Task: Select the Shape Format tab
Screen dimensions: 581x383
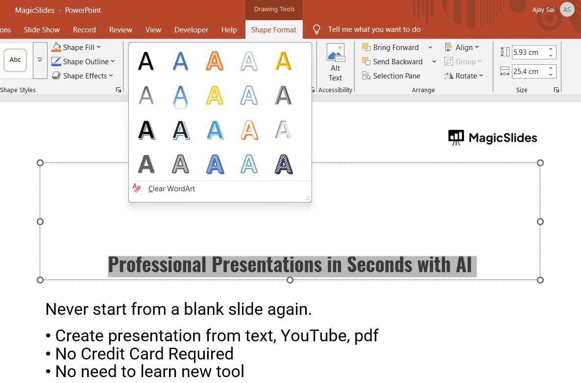Action: coord(274,29)
